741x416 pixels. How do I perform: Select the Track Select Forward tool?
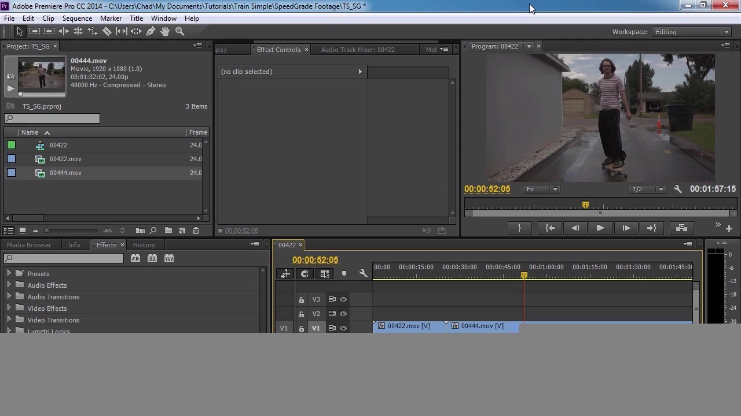point(35,32)
